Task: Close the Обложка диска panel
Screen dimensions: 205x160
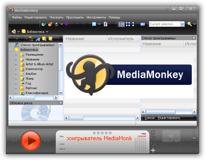Action: click(x=60, y=103)
